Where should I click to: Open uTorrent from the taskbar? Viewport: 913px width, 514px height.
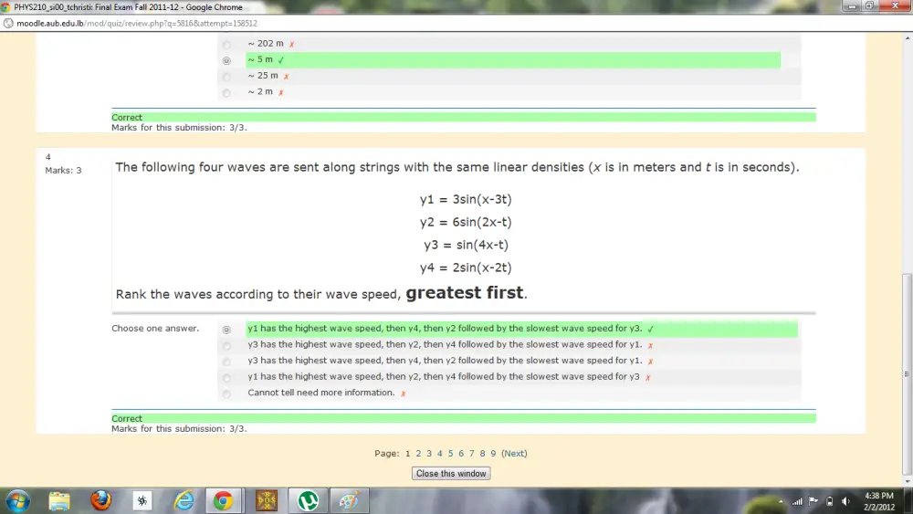point(308,500)
